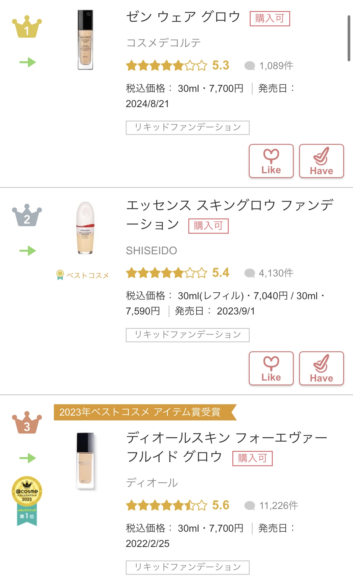Tap the @cosme 2023 award medal badge
This screenshot has height=576, width=353.
27,500
